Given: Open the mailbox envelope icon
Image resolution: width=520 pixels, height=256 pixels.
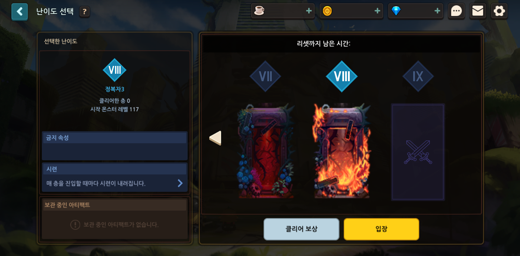Looking at the screenshot, I should [478, 11].
